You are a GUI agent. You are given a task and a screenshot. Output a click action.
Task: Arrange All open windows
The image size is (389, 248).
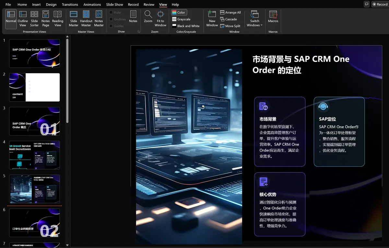pos(230,13)
